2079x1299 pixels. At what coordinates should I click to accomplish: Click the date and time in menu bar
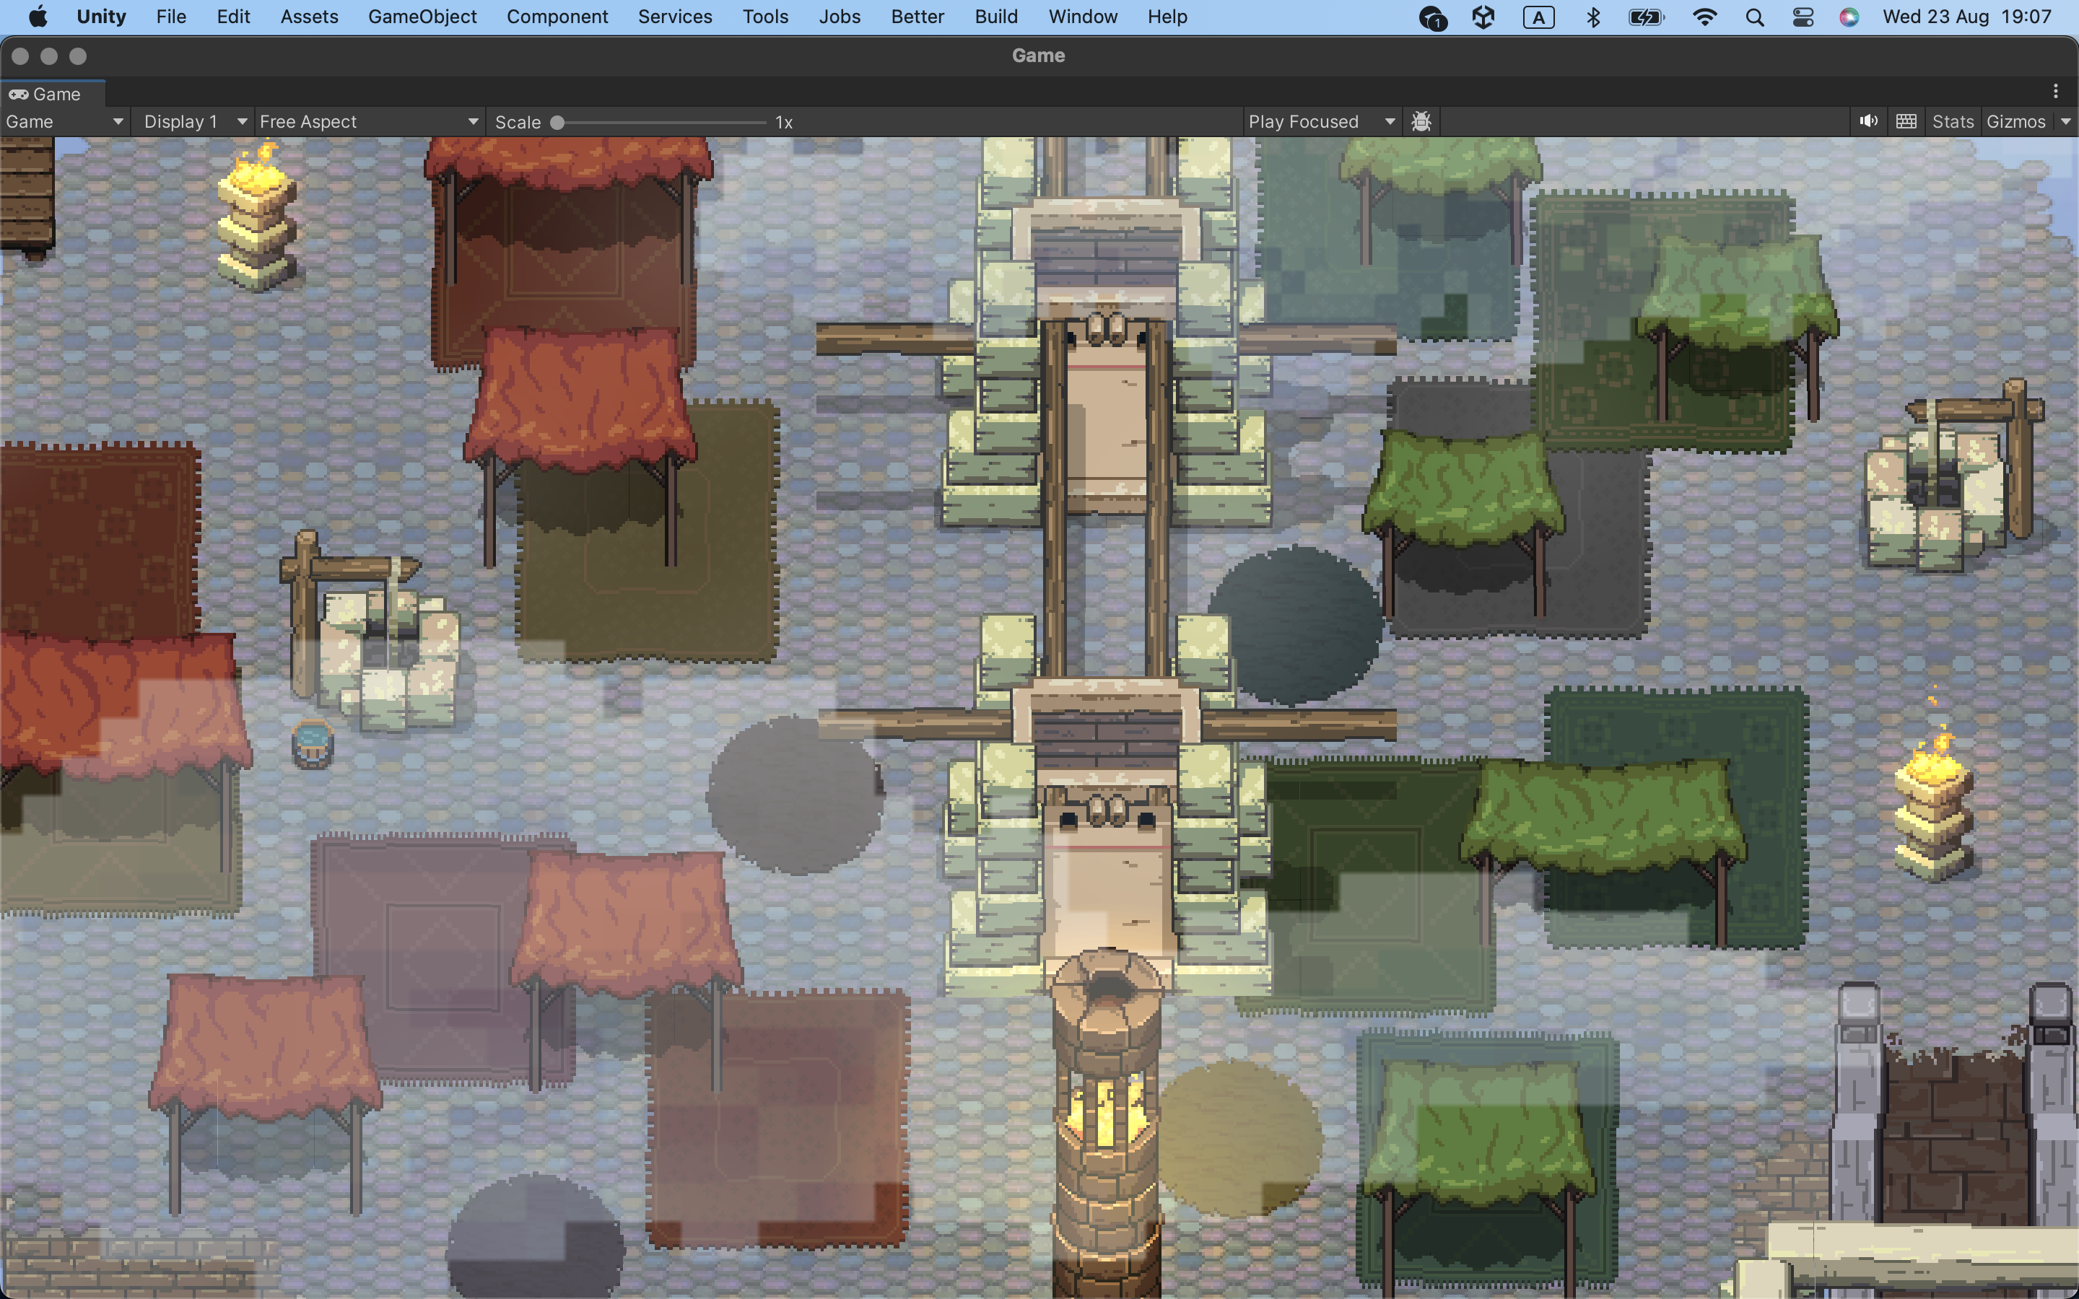coord(1969,17)
